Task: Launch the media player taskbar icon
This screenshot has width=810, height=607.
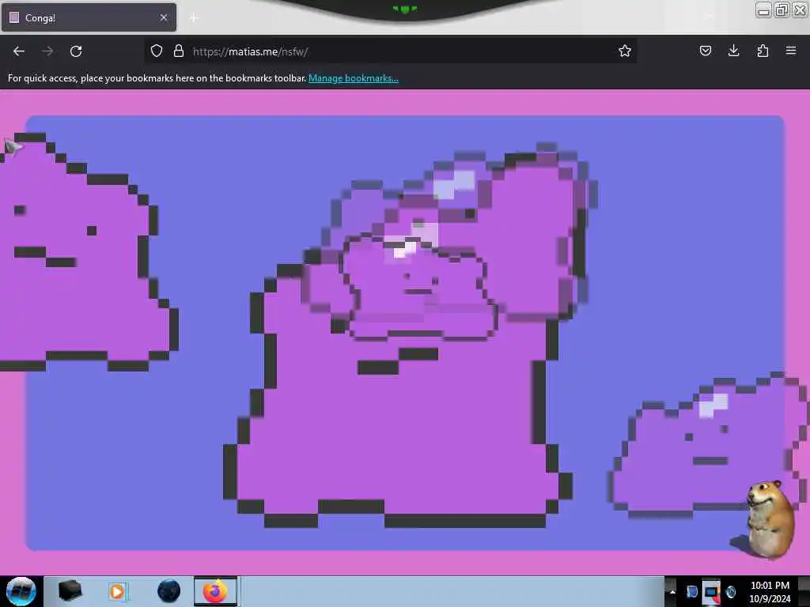Action: 117,591
